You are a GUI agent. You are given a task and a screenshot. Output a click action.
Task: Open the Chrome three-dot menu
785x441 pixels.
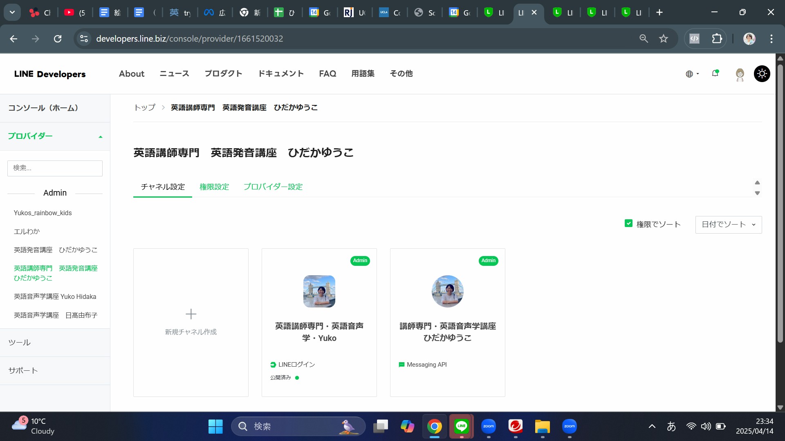(x=772, y=39)
